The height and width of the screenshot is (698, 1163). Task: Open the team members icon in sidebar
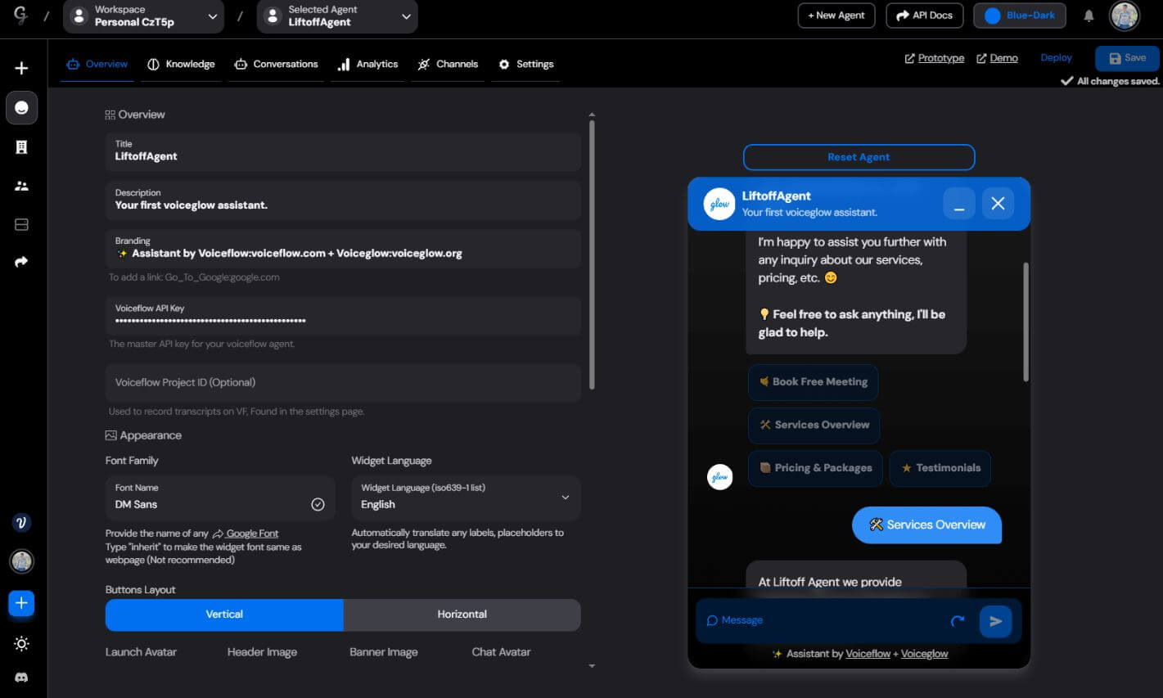click(22, 186)
